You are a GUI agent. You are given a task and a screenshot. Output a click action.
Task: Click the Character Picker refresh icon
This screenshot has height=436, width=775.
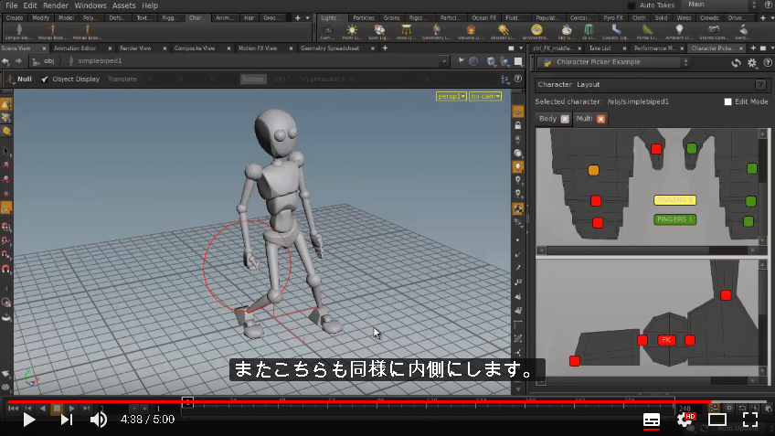click(737, 63)
